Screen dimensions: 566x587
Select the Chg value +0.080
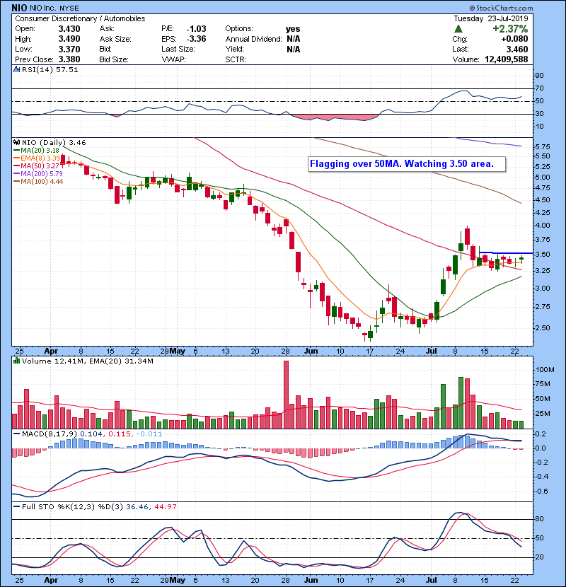click(x=514, y=39)
